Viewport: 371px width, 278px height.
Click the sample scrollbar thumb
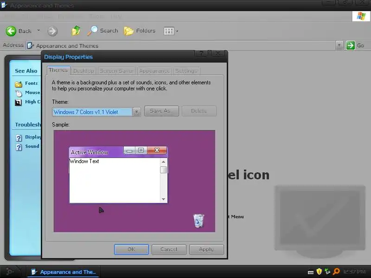pos(163,170)
